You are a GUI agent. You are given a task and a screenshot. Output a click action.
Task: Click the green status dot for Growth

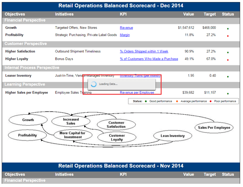point(228,29)
